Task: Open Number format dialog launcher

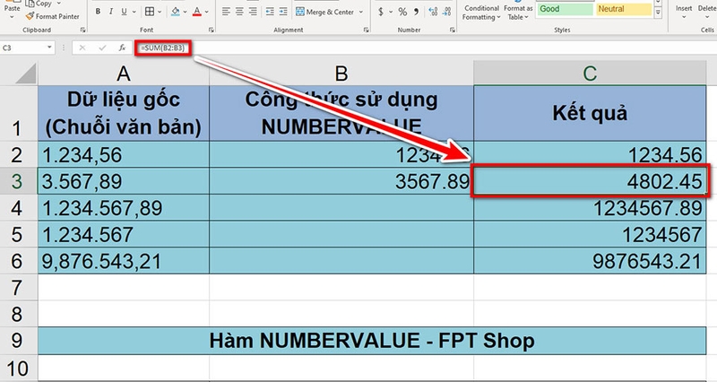Action: click(453, 30)
